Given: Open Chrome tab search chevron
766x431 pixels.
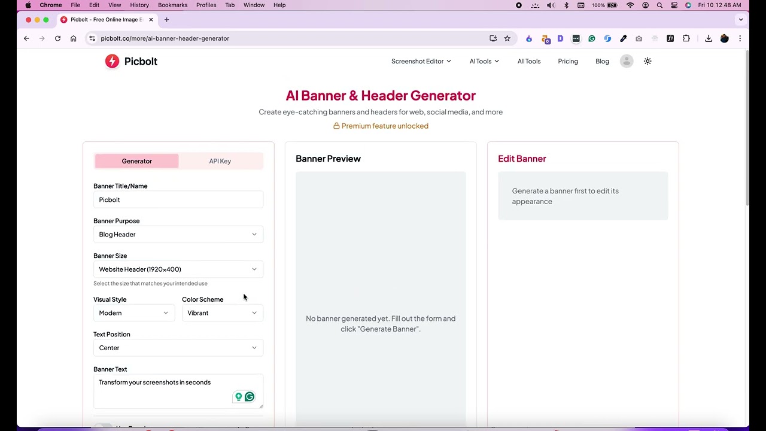Looking at the screenshot, I should pyautogui.click(x=741, y=20).
